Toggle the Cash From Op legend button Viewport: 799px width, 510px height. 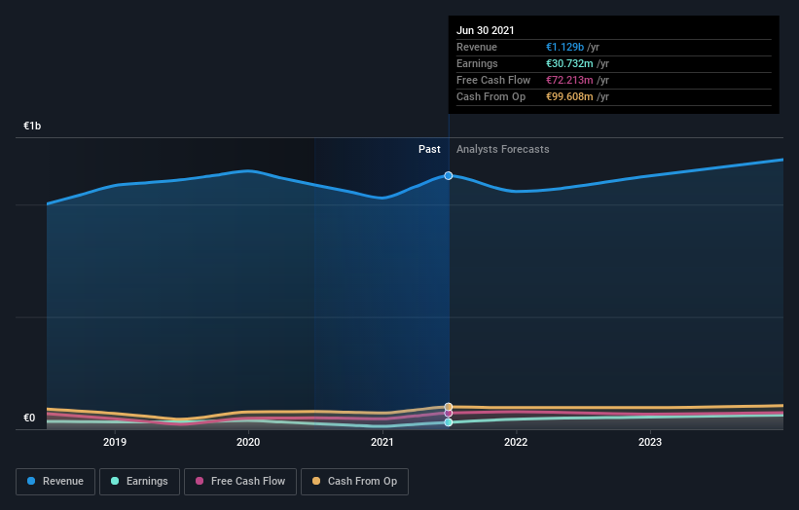point(354,482)
